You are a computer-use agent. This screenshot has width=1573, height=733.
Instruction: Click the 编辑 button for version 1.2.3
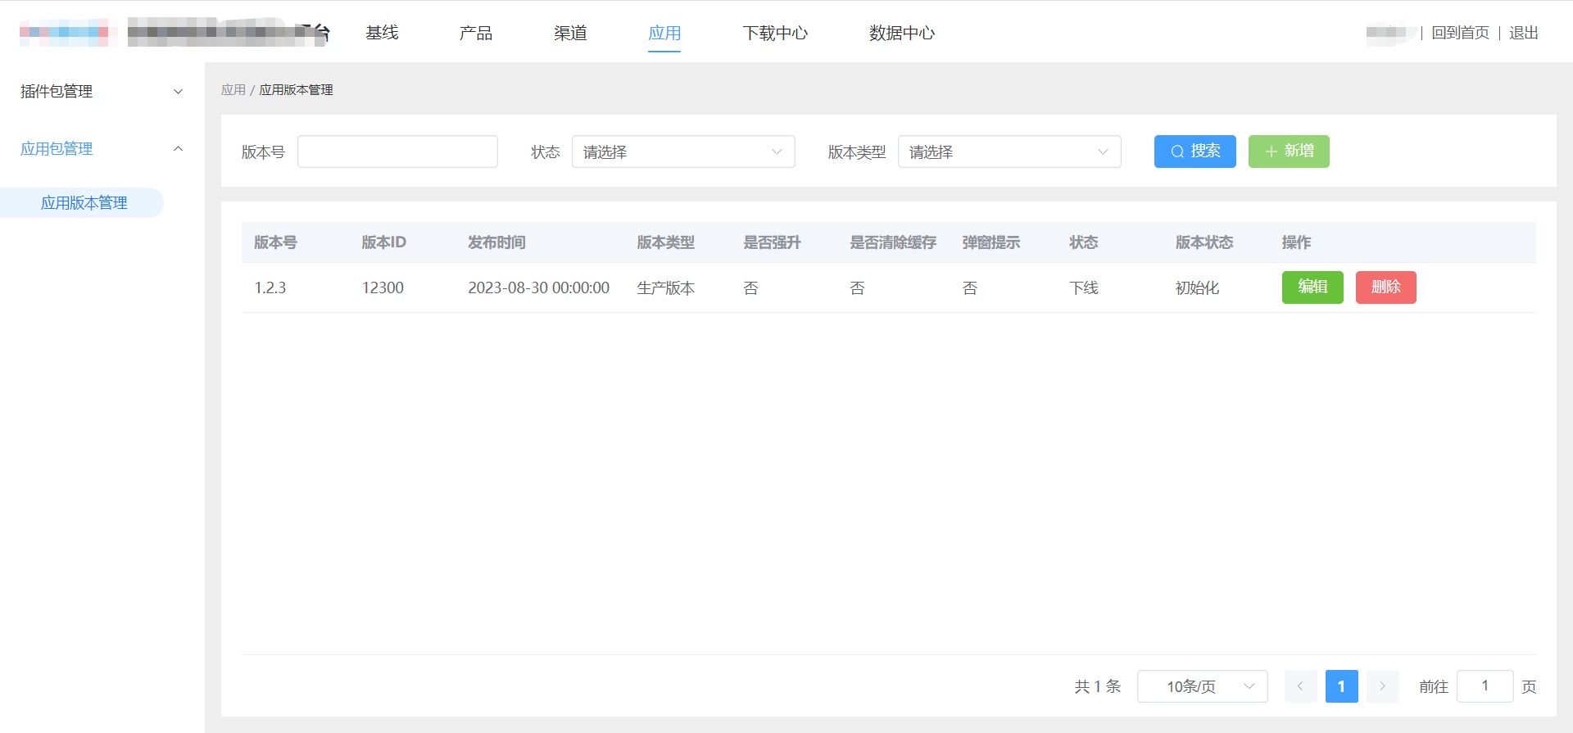(x=1312, y=287)
